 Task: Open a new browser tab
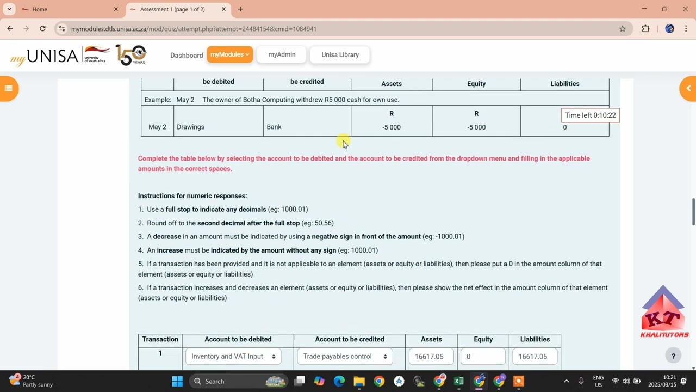pos(240,9)
